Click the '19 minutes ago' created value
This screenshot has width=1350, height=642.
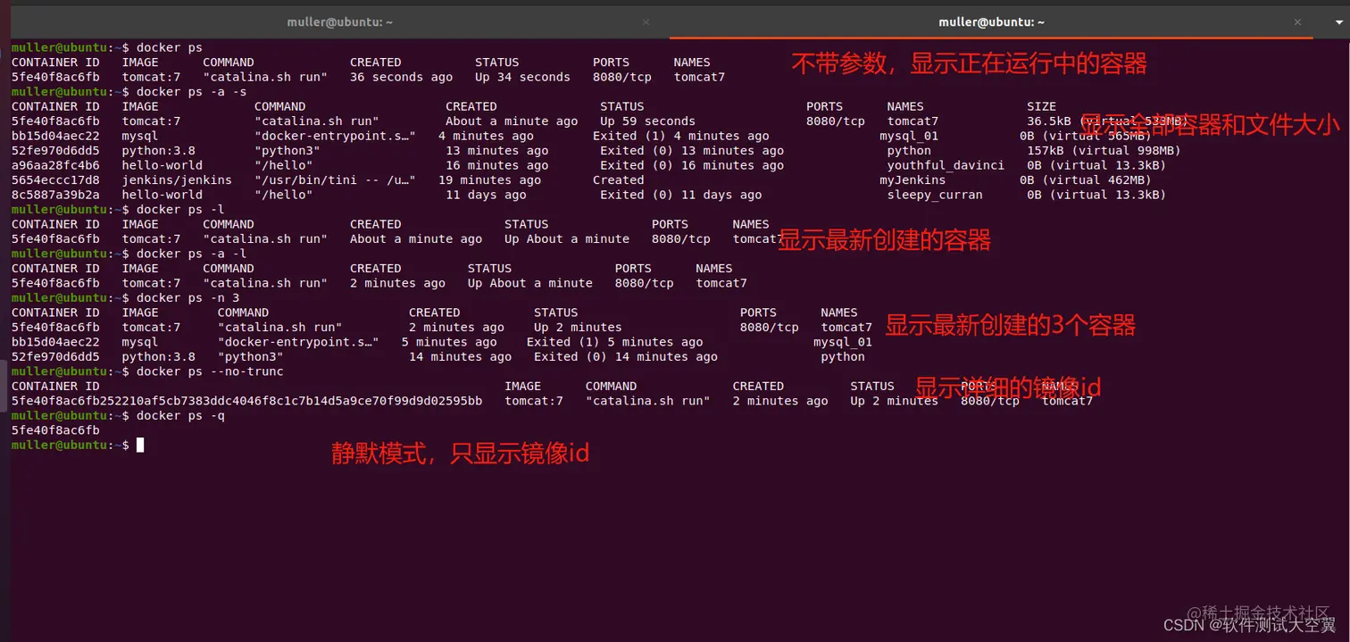coord(489,180)
